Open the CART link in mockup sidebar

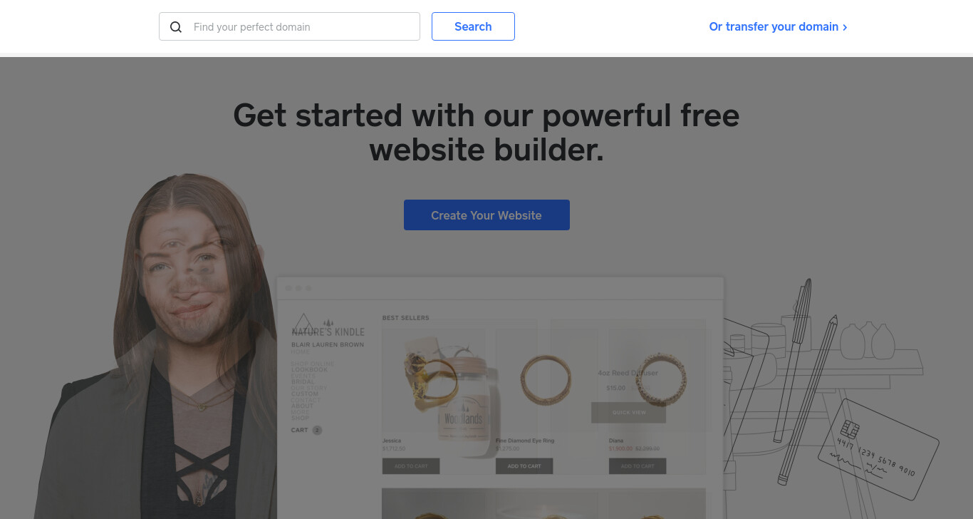click(299, 430)
